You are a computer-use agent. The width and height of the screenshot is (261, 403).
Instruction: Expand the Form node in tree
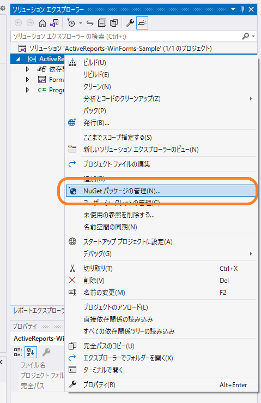pos(27,80)
